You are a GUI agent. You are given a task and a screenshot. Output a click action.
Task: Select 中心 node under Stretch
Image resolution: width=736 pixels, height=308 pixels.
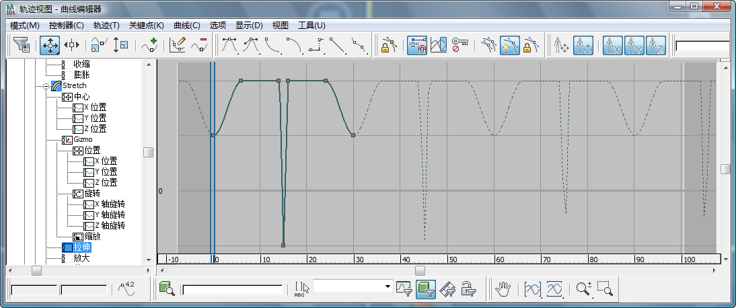(81, 97)
